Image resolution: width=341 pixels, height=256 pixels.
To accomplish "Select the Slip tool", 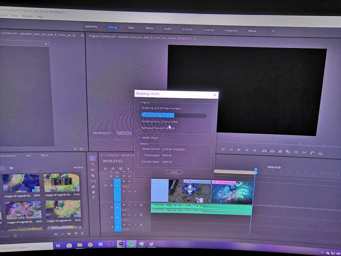I will [x=93, y=181].
